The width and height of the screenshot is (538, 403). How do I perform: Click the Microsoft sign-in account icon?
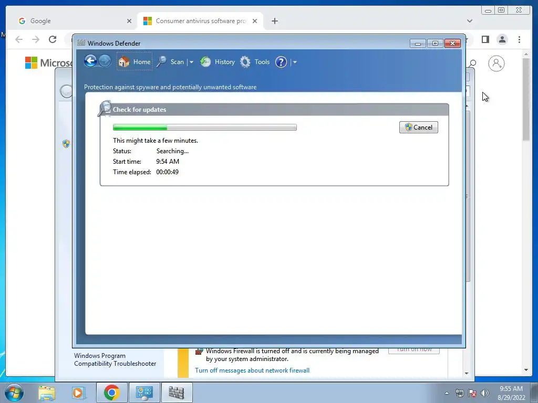pos(496,63)
